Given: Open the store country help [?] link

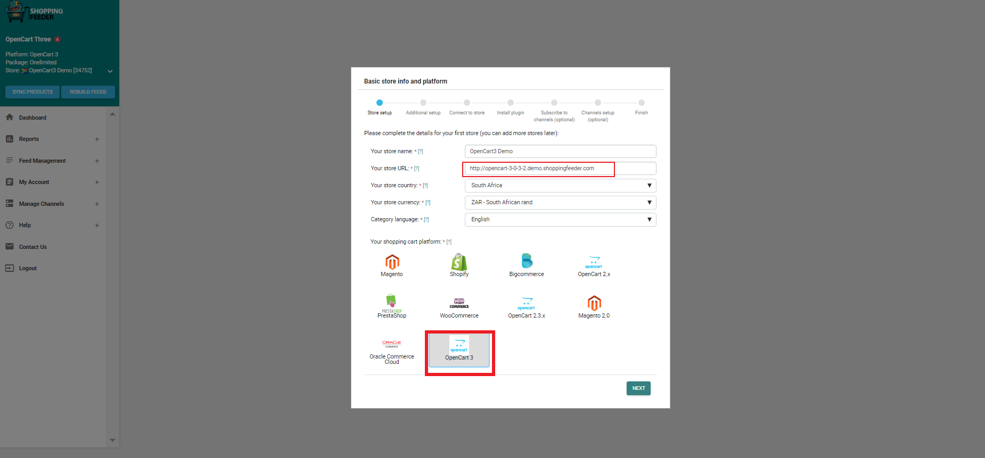Looking at the screenshot, I should coord(425,186).
